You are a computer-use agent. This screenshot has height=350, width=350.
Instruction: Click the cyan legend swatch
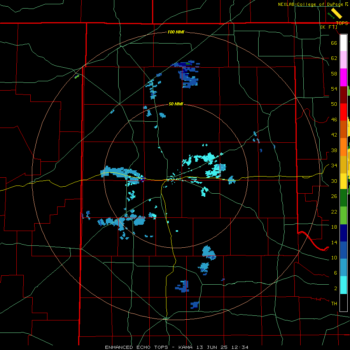click(x=343, y=285)
